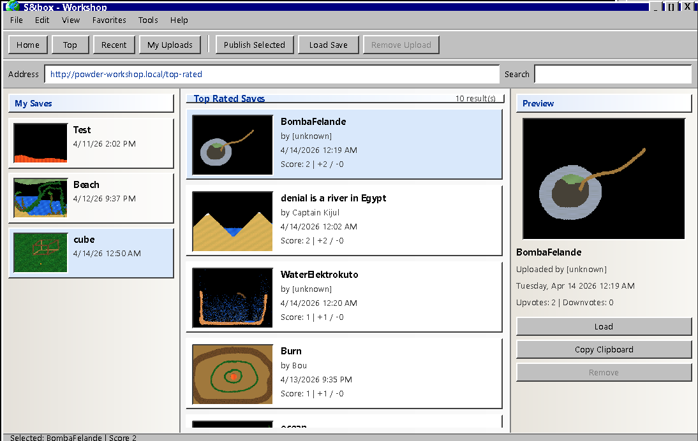Focus the Search input field
698x441 pixels.
[x=613, y=74]
